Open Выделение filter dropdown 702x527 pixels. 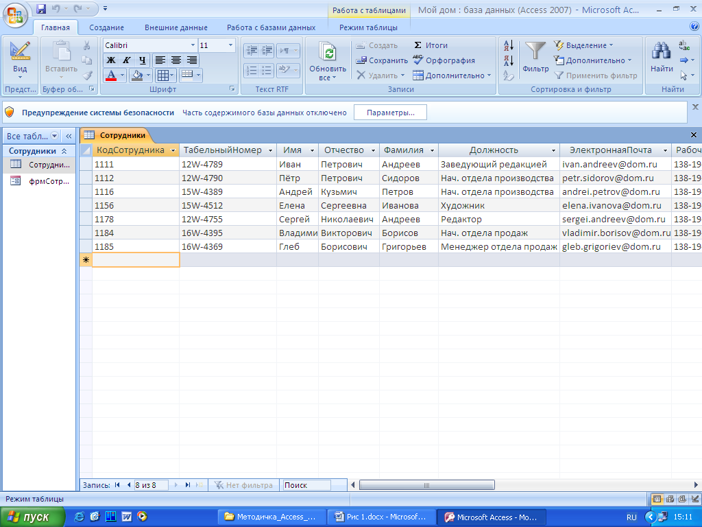(584, 45)
